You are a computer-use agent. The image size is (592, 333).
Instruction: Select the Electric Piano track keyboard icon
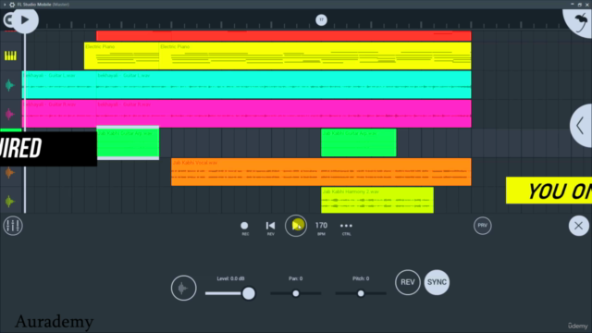pyautogui.click(x=10, y=55)
